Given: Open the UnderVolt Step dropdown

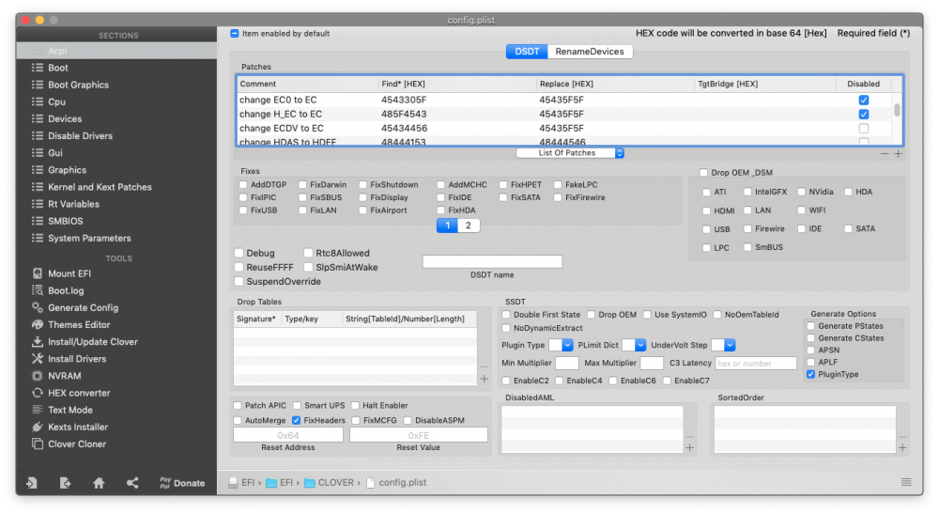Looking at the screenshot, I should pyautogui.click(x=723, y=345).
